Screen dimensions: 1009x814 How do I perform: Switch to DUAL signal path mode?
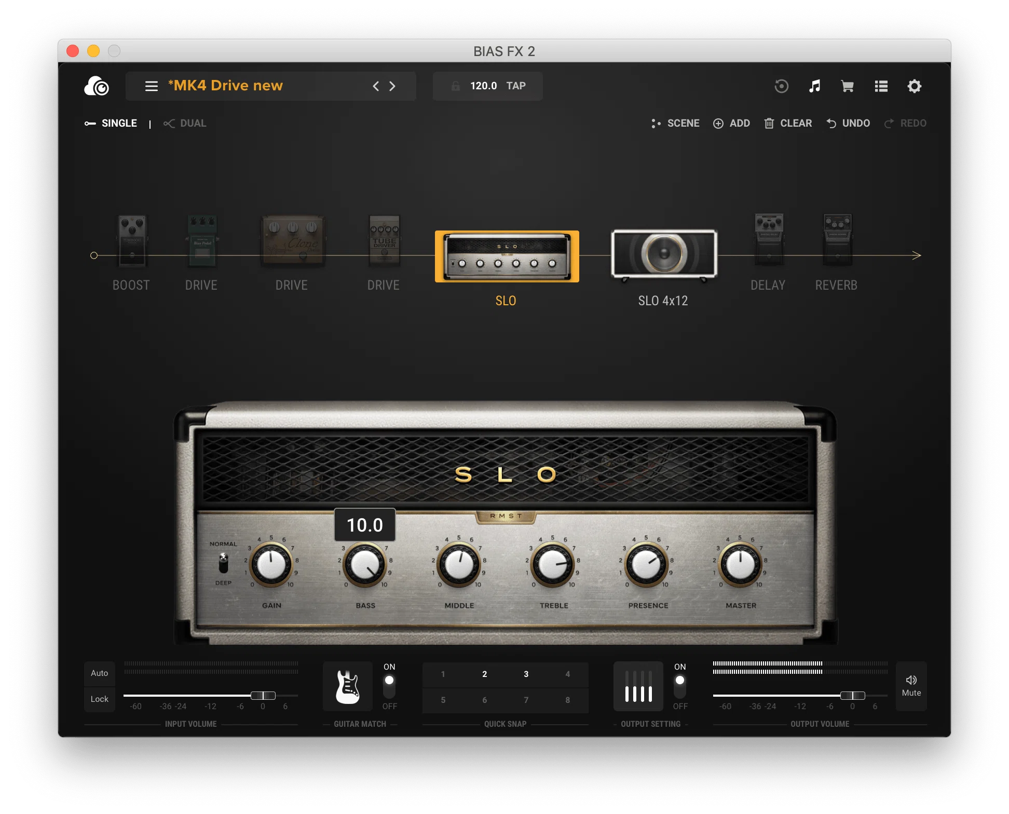[185, 123]
